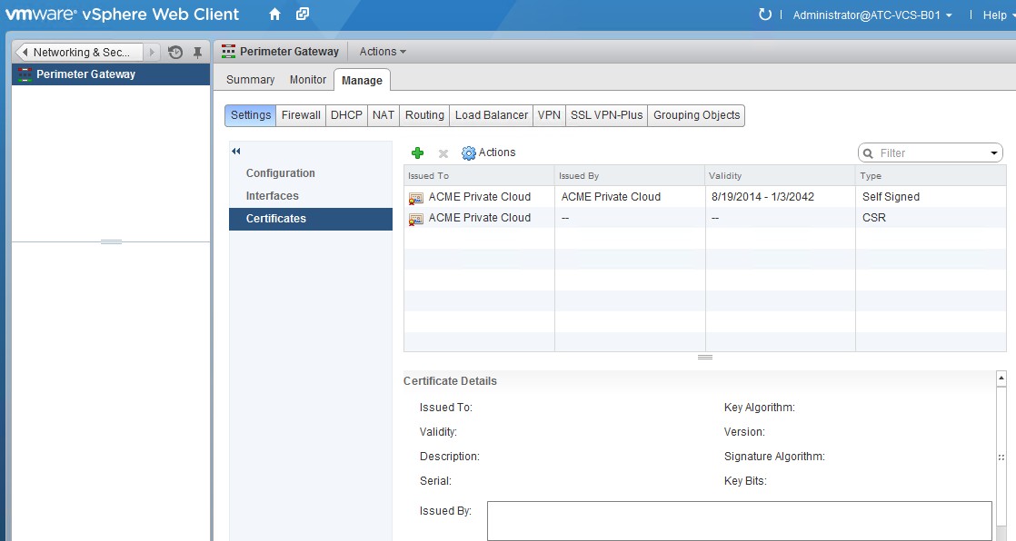This screenshot has height=541, width=1016.
Task: Open the DHCP sub-tab
Action: click(346, 115)
